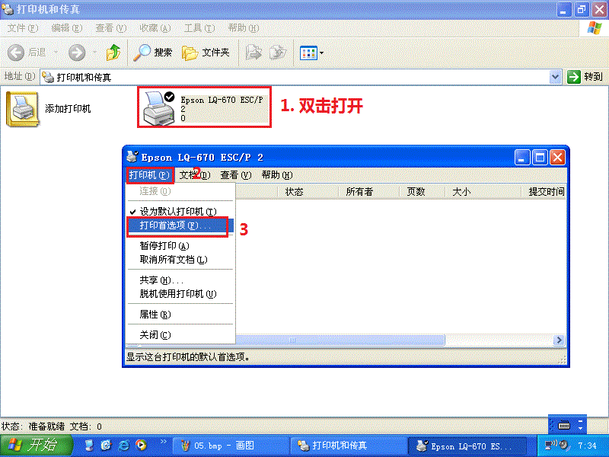Screen dimensions: 609x457
Task: Go up one folder level
Action: [x=113, y=53]
